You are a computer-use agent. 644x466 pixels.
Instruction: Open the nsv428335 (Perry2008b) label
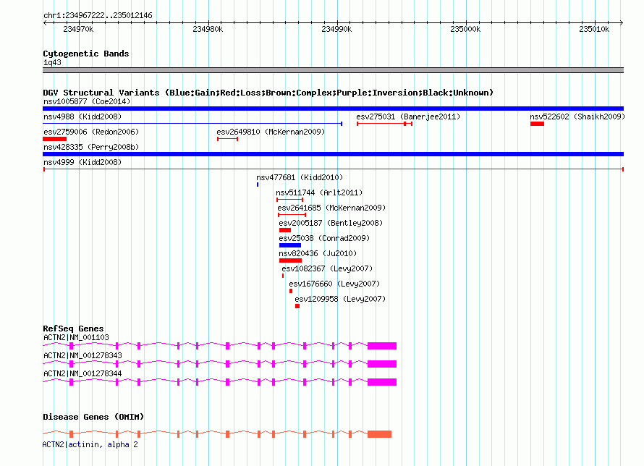pos(91,147)
